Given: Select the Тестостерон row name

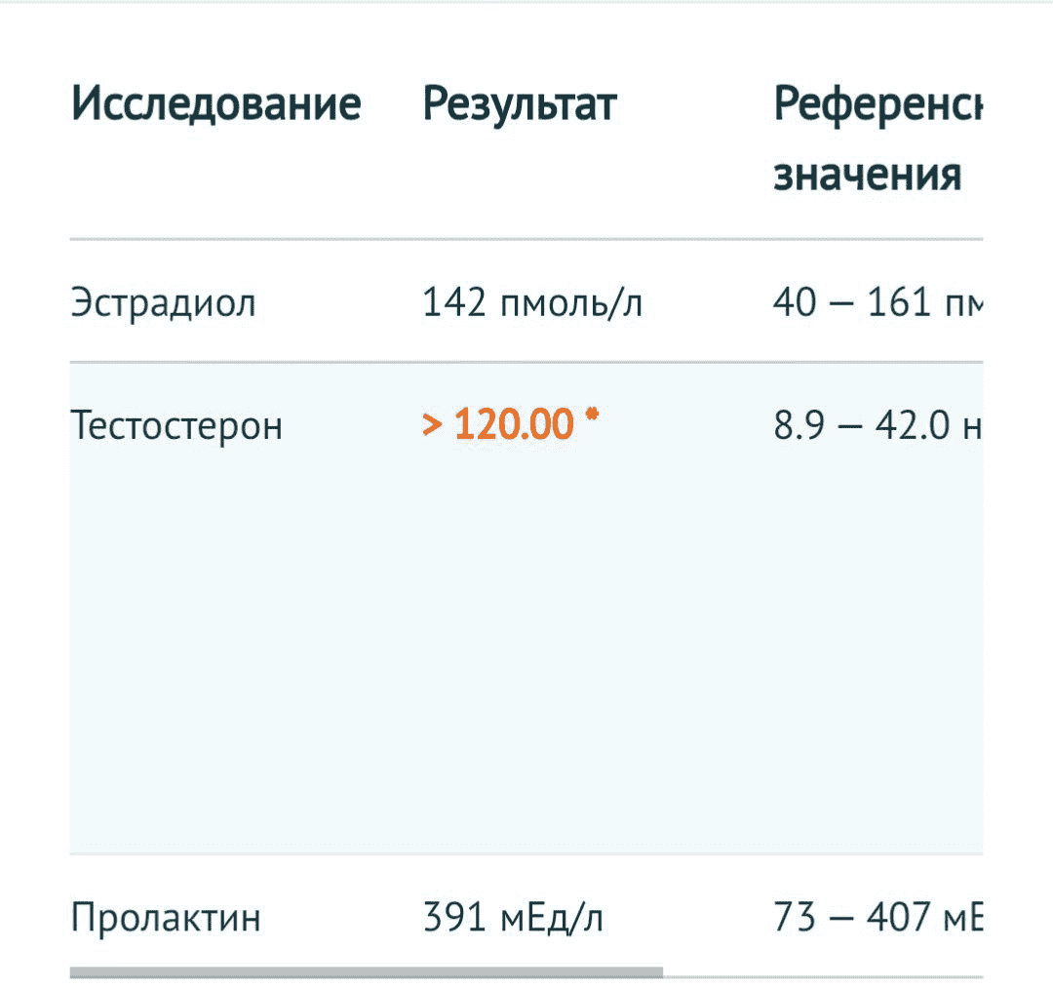Looking at the screenshot, I should pyautogui.click(x=176, y=425).
